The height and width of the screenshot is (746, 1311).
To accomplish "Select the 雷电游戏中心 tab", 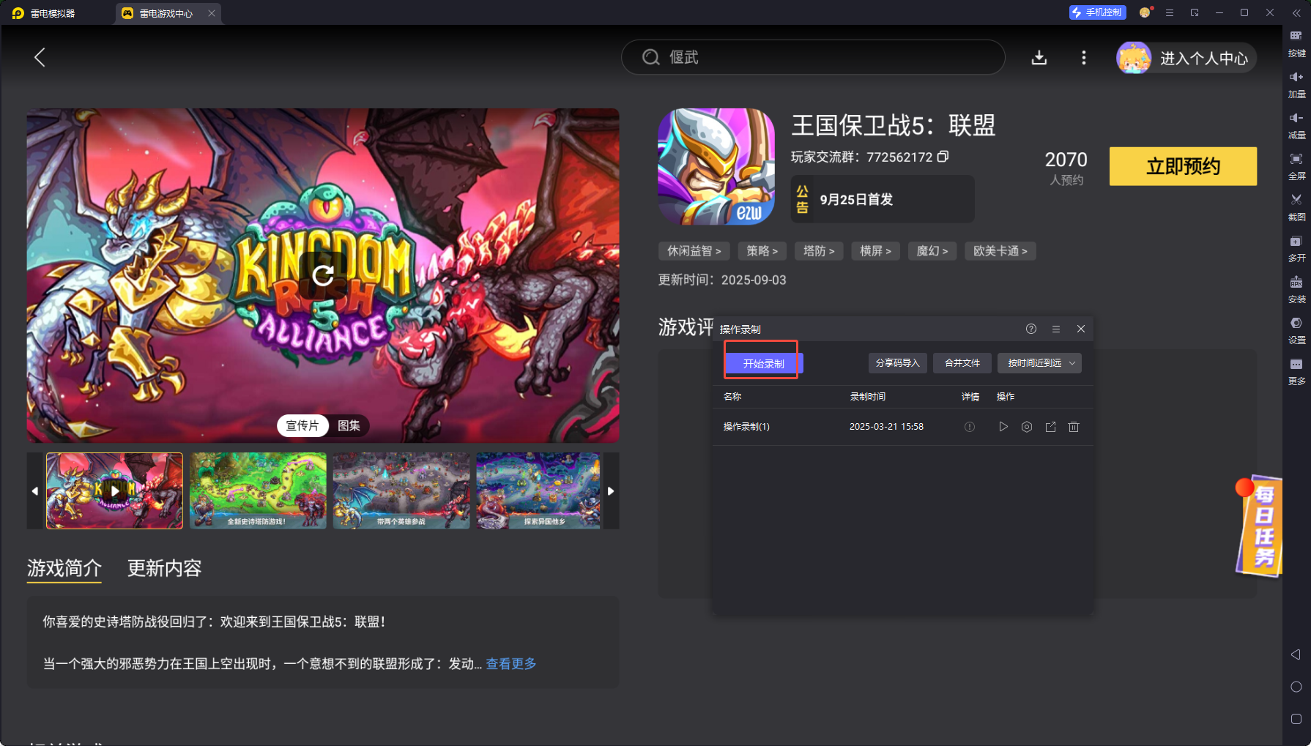I will (x=166, y=13).
